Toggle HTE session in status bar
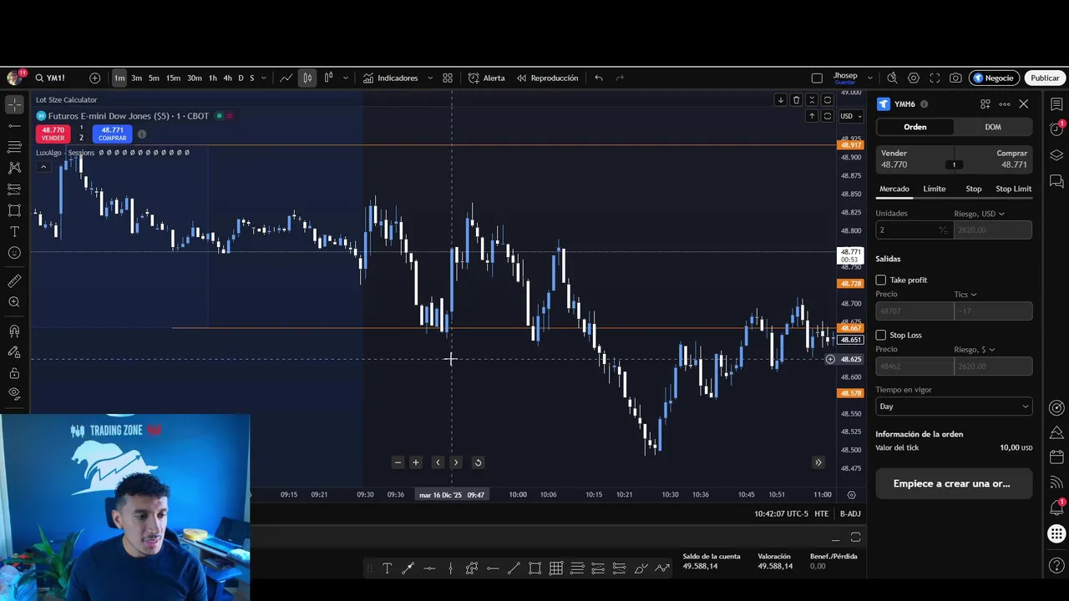The height and width of the screenshot is (601, 1069). (x=821, y=513)
